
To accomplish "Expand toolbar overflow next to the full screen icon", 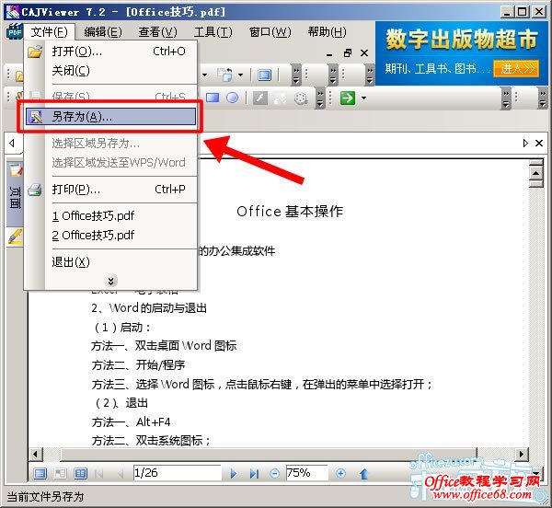I will click(x=296, y=75).
